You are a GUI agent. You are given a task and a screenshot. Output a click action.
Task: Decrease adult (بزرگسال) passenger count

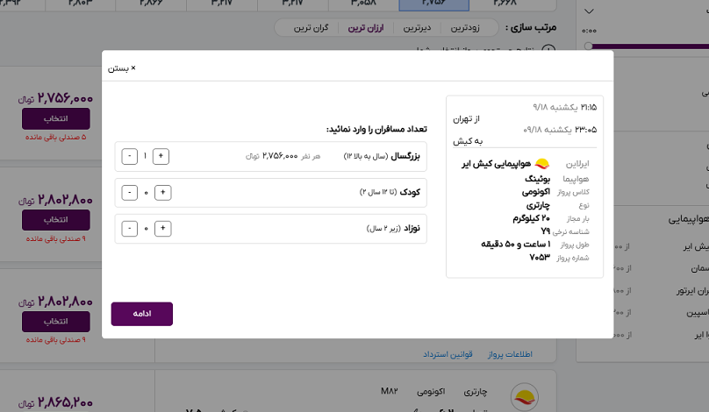point(129,156)
